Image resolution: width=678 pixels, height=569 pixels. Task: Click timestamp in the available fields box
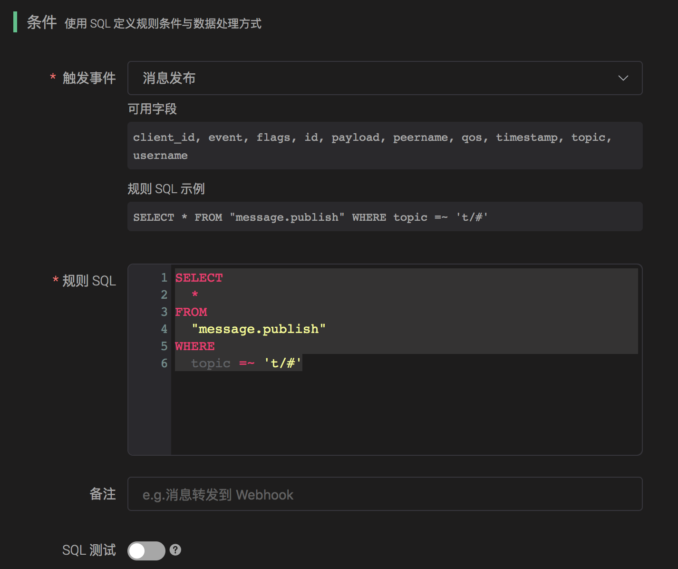point(526,137)
